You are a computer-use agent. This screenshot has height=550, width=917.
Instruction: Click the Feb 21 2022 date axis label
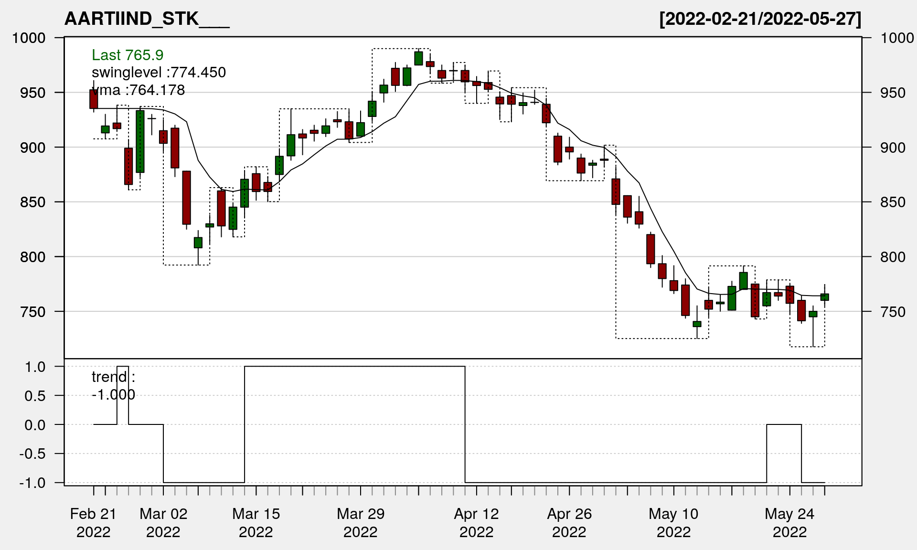(93, 523)
